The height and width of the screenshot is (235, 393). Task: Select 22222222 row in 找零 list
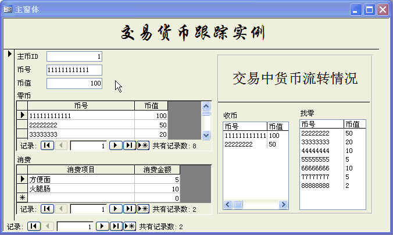pos(333,133)
